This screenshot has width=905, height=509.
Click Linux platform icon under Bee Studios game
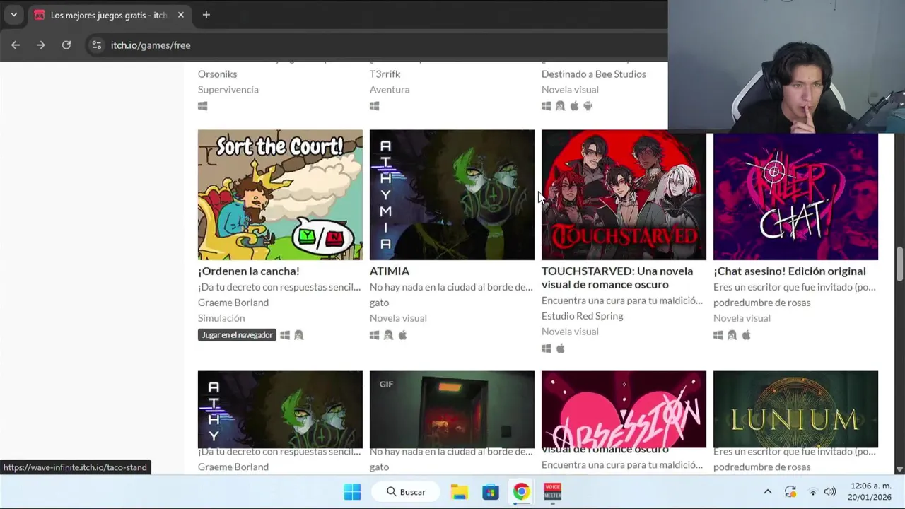click(561, 106)
